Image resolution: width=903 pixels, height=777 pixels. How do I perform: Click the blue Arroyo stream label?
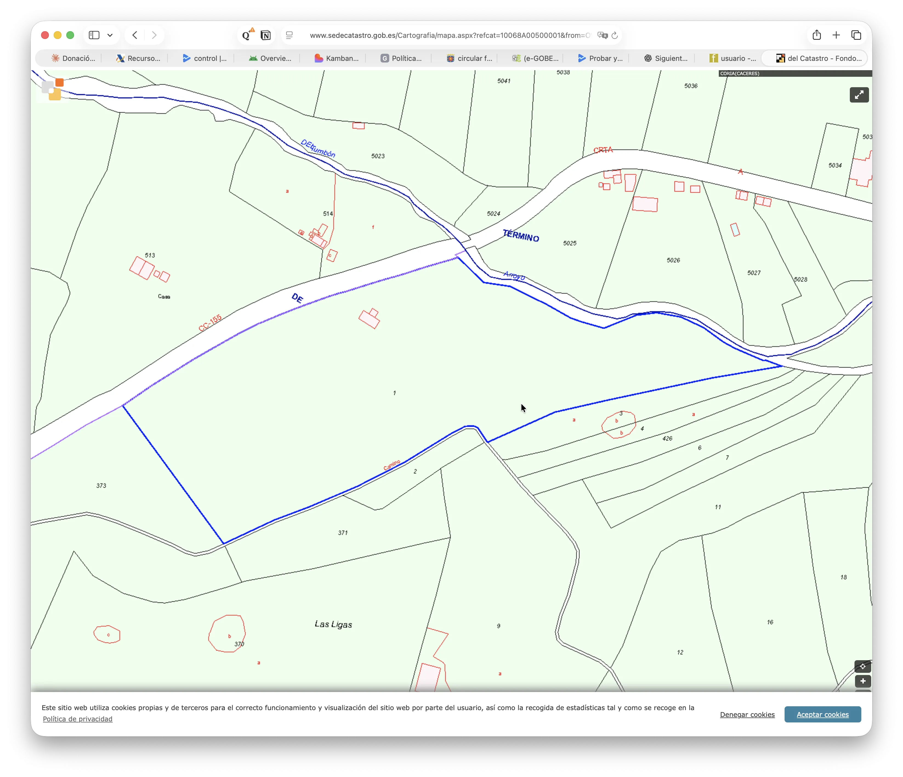pyautogui.click(x=514, y=276)
